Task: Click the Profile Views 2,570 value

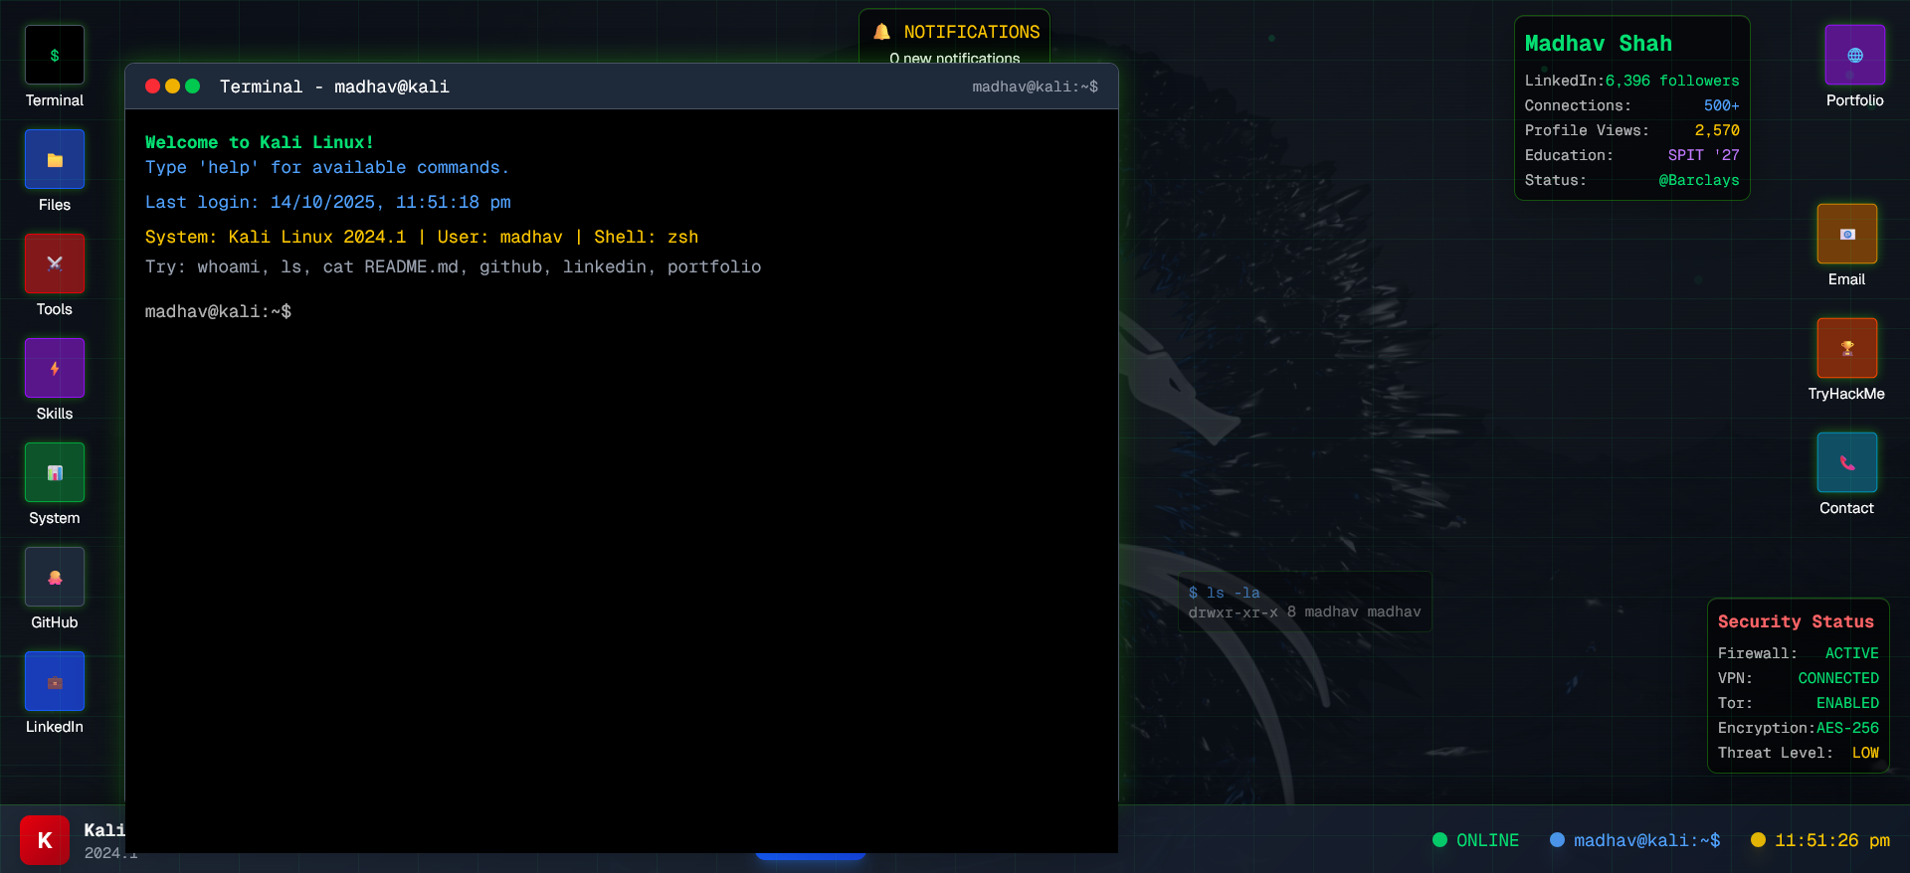Action: [x=1717, y=130]
